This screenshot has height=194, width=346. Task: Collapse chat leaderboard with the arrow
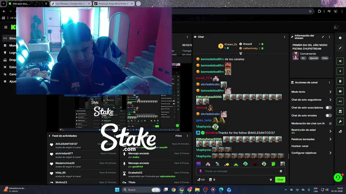pyautogui.click(x=241, y=54)
